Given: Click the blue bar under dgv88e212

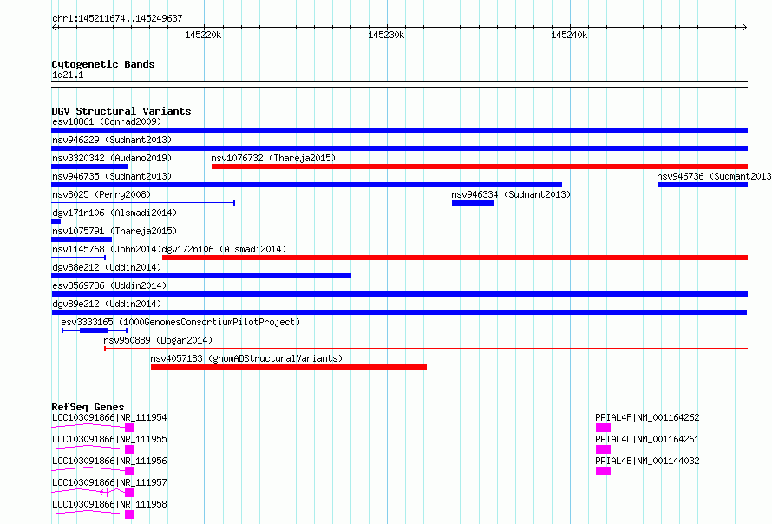Looking at the screenshot, I should (x=201, y=276).
